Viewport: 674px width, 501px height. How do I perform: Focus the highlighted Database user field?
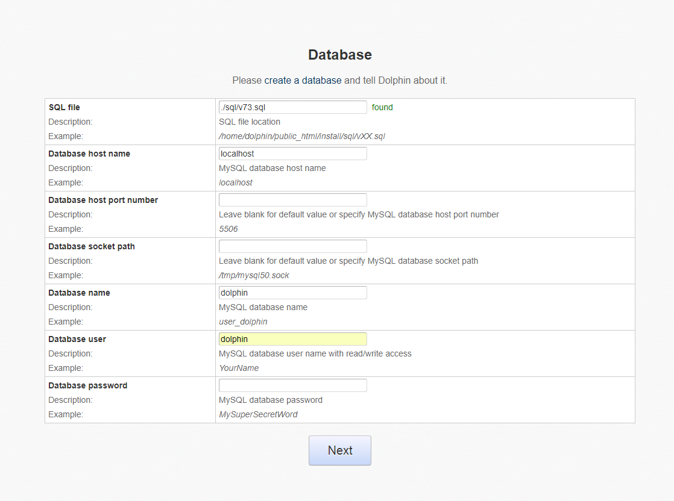pos(292,339)
